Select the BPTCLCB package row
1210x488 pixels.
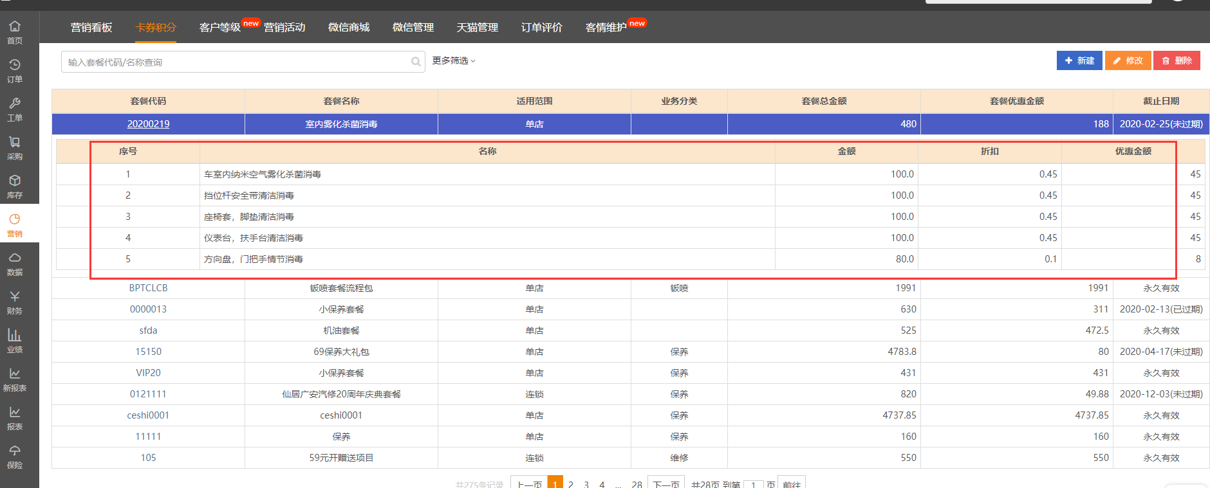pos(631,288)
